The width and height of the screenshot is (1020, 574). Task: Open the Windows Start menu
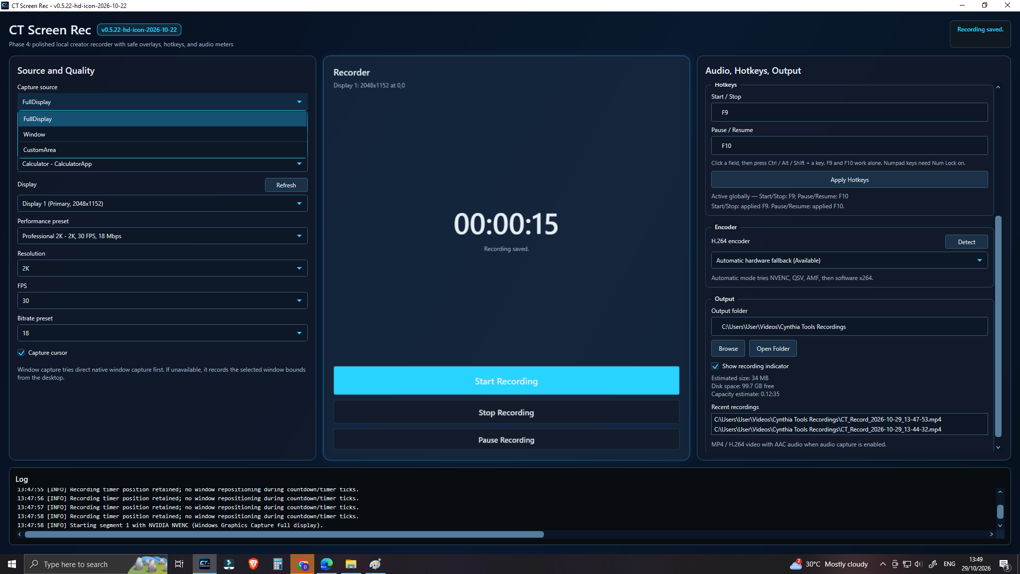tap(12, 564)
